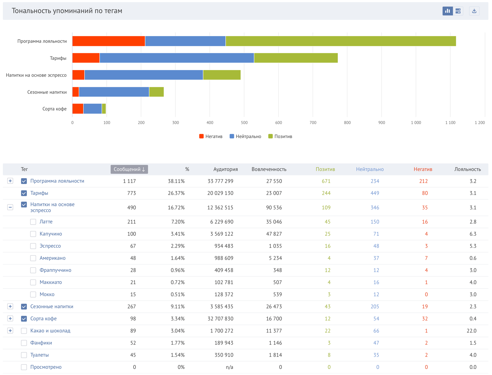Screen dimensions: 492x375
Task: Enable the Латте checkbox
Action: point(33,222)
